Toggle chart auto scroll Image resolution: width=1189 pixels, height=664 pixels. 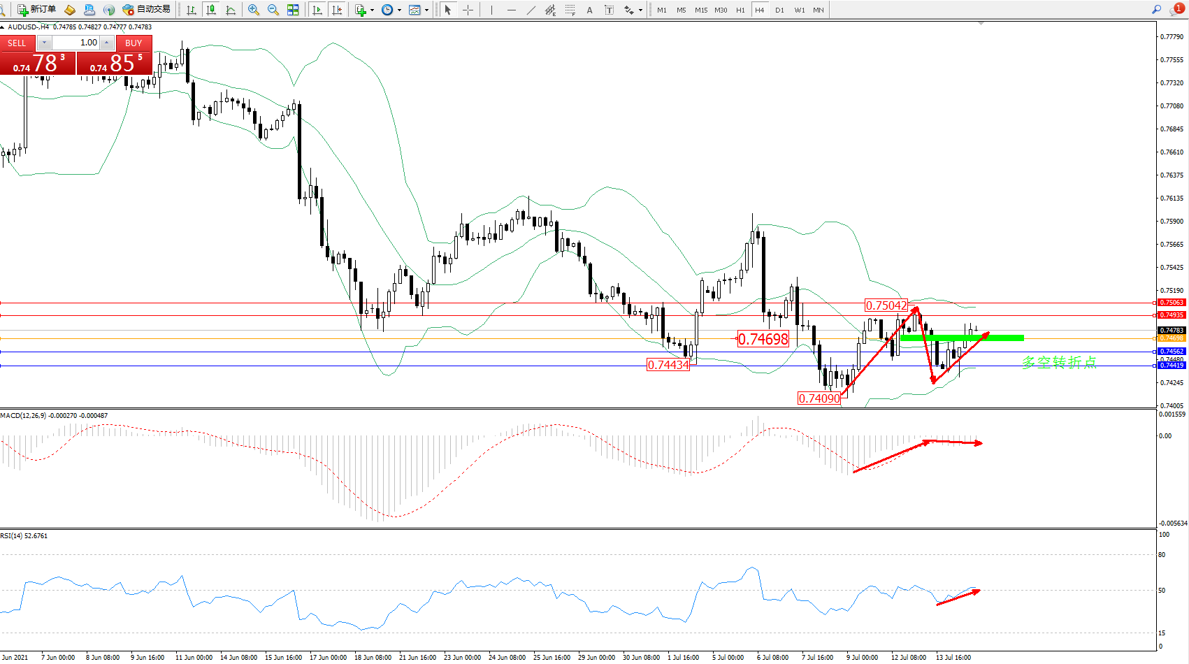click(317, 10)
